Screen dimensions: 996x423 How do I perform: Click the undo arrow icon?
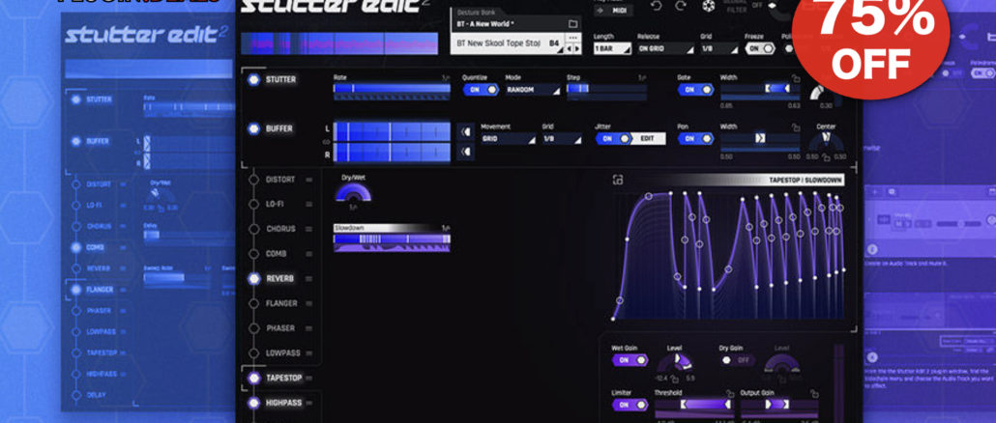(657, 6)
